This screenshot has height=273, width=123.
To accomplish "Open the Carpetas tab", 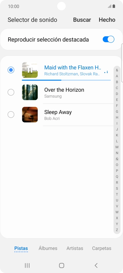I will (x=102, y=248).
